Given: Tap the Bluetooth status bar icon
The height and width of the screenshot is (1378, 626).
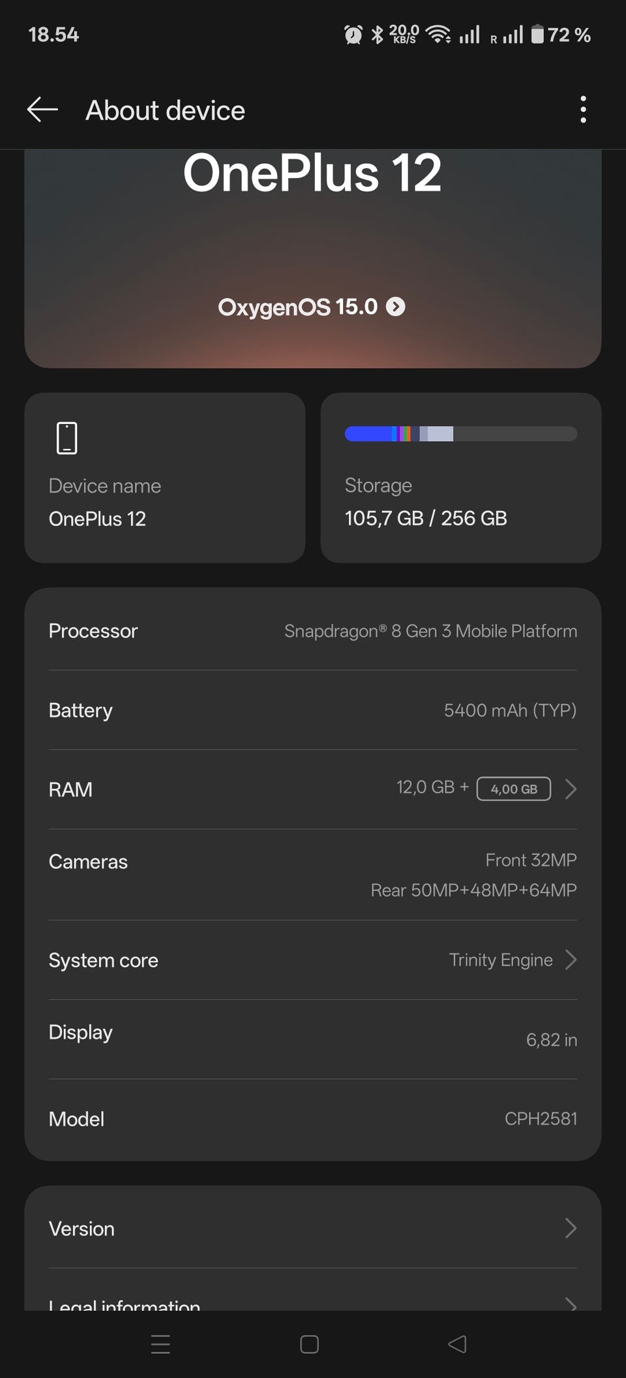Looking at the screenshot, I should [377, 35].
